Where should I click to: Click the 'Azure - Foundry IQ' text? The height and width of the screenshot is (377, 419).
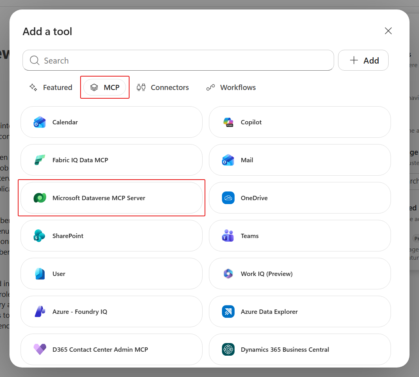pos(80,311)
